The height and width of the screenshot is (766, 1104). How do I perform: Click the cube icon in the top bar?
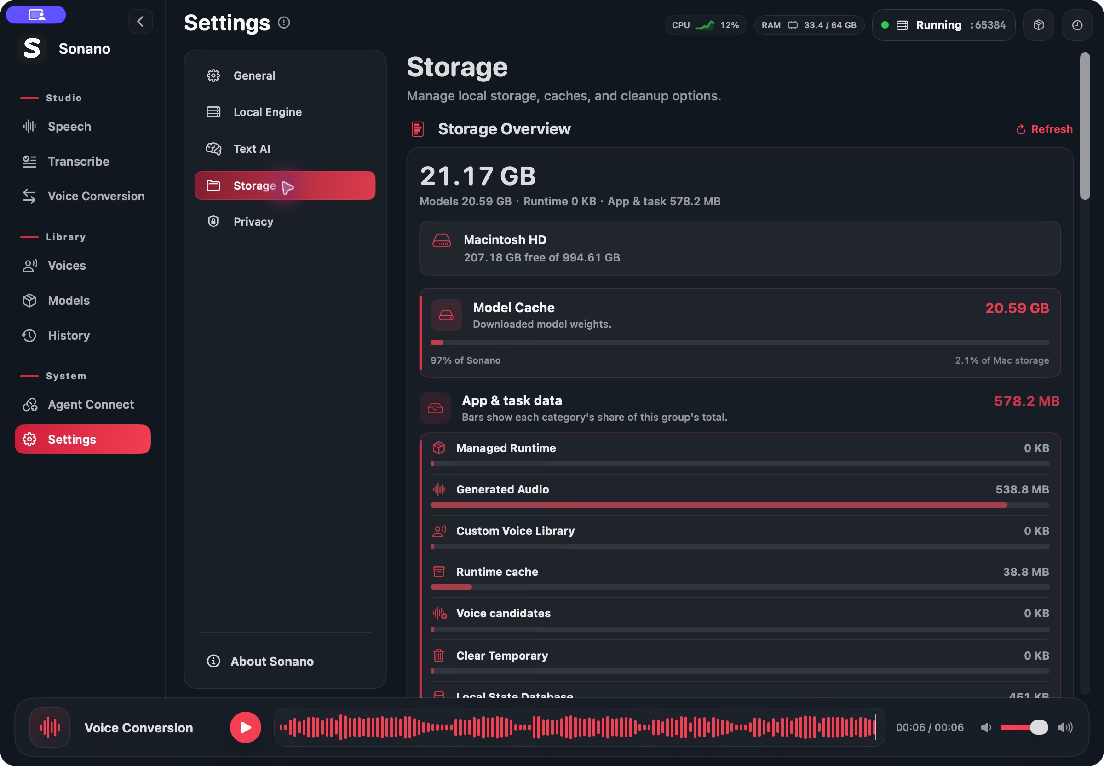[1038, 25]
